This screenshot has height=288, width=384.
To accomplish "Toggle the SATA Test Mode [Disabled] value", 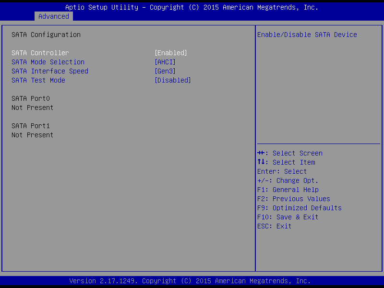I will coord(172,80).
